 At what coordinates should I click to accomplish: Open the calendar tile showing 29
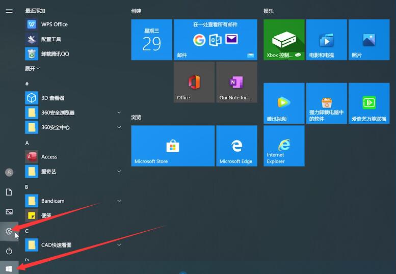152,40
